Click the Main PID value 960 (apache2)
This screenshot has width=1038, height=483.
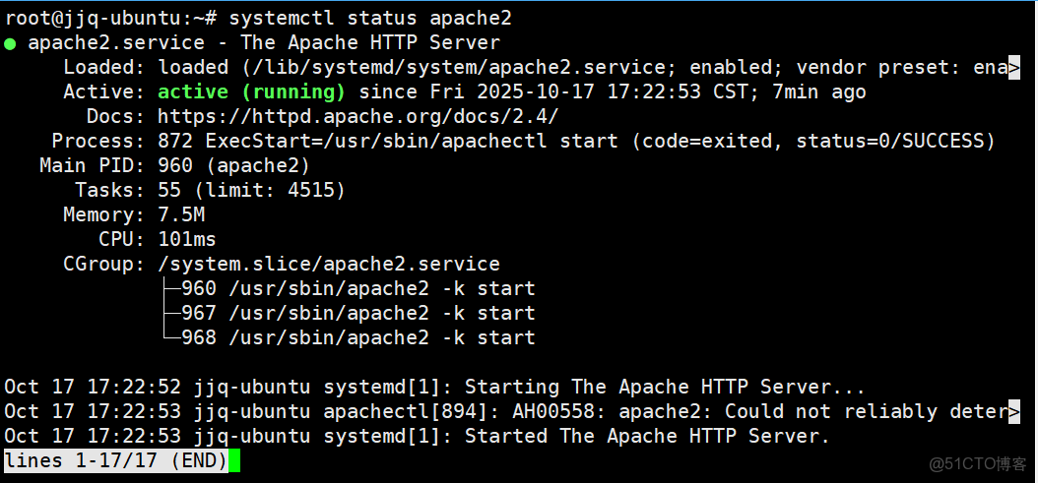pyautogui.click(x=233, y=165)
